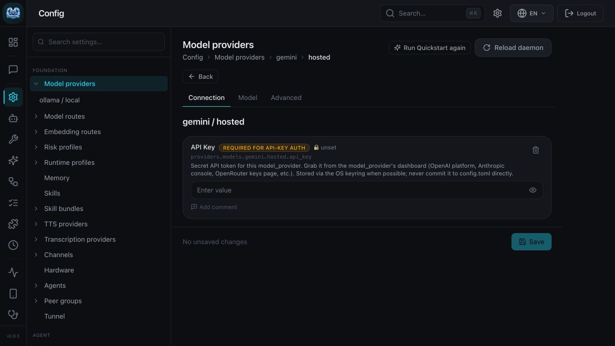Focus the global Search box in top bar
The image size is (615, 346).
(432, 13)
